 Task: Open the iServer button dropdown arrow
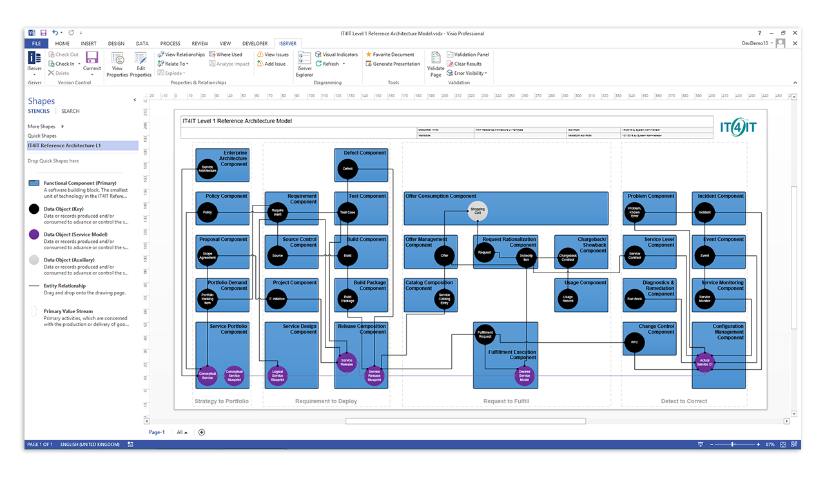click(34, 74)
